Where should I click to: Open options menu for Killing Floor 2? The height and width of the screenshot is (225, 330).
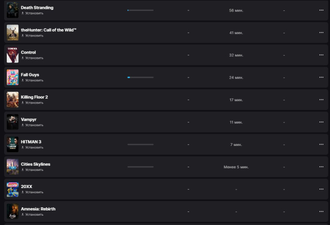pyautogui.click(x=321, y=99)
